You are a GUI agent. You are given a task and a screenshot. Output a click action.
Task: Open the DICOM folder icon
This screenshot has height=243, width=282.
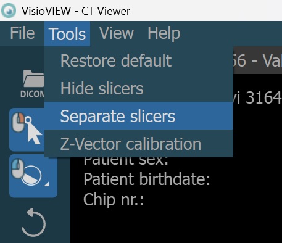point(33,83)
